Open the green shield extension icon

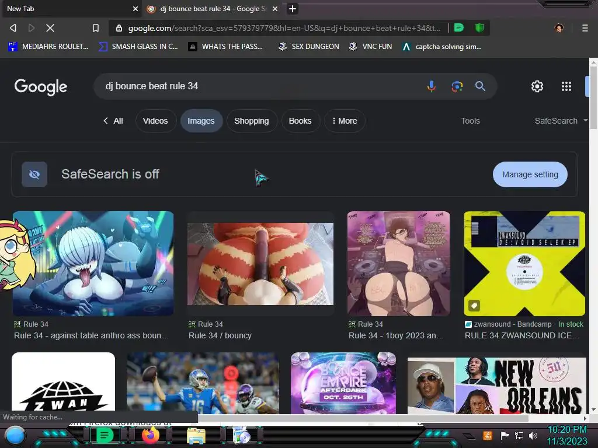(479, 27)
